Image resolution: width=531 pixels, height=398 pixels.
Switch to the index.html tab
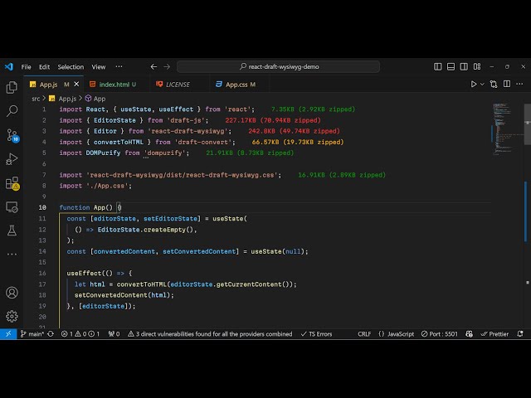point(114,84)
